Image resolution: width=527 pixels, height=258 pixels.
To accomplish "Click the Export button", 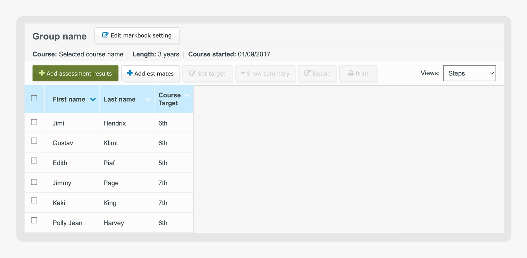I will [x=317, y=73].
